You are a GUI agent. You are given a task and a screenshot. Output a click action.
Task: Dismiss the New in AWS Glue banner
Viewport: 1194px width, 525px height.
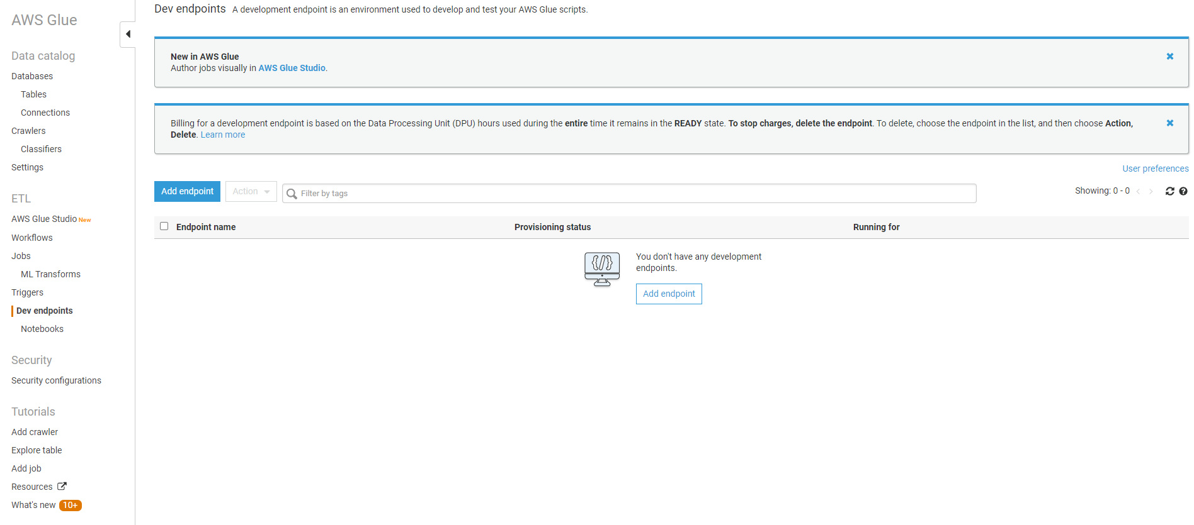(1169, 57)
